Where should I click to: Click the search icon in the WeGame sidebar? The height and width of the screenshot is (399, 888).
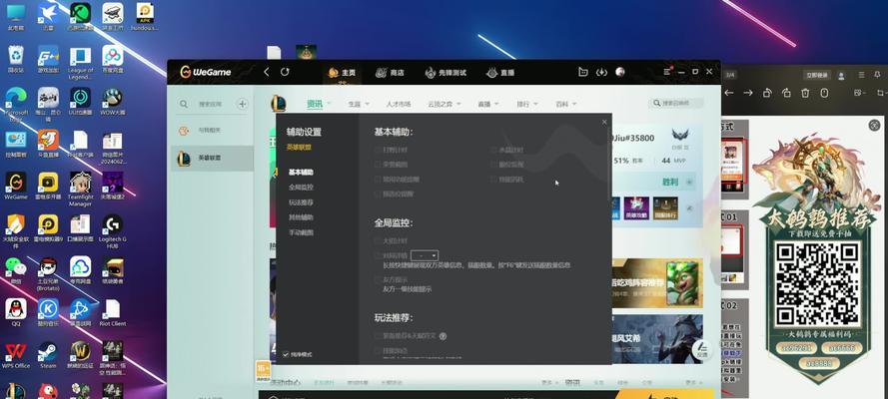coord(184,104)
